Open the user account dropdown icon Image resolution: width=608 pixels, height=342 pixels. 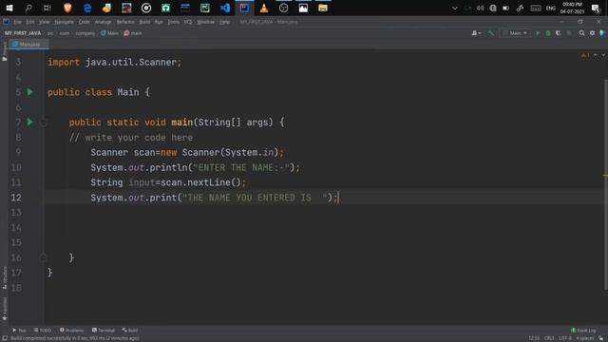[x=477, y=33]
